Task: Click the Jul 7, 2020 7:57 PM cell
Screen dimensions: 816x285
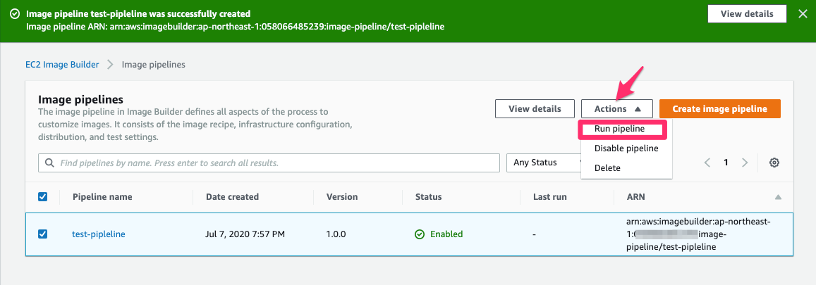Action: [245, 234]
